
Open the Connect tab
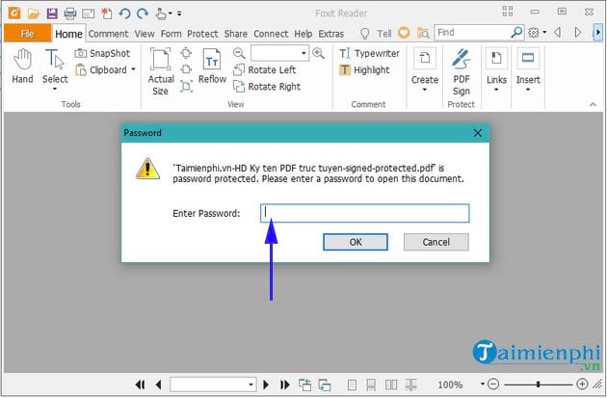[x=271, y=34]
